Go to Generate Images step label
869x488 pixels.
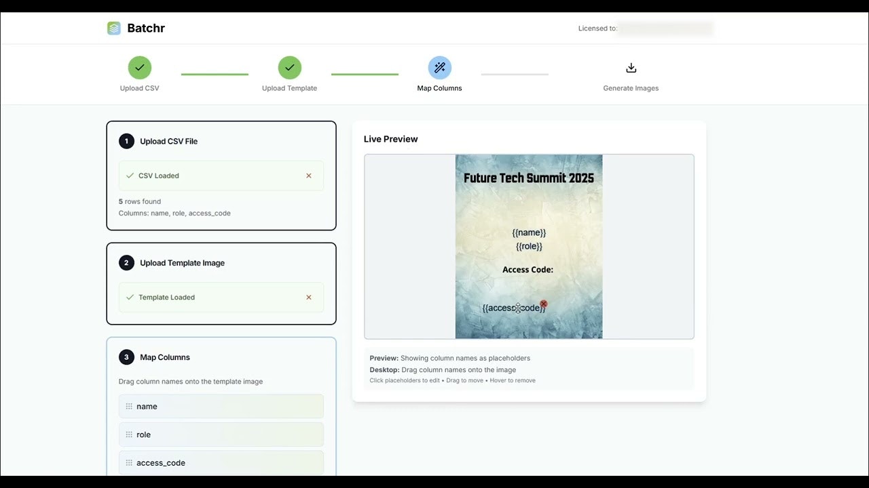pos(631,88)
